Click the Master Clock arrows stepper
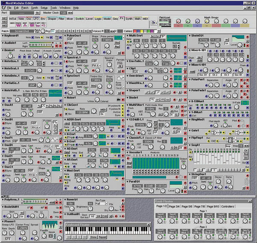Image resolution: width=257 pixels, height=243 pixels. coord(70,13)
